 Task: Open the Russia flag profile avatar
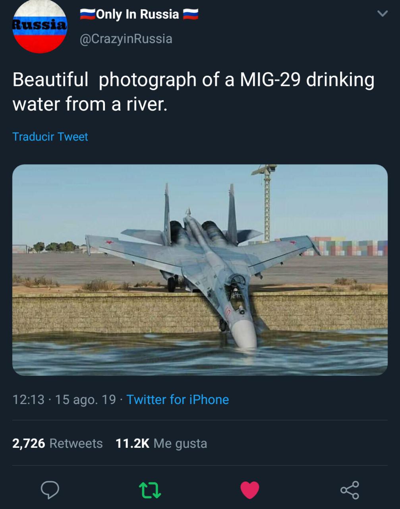[x=40, y=25]
